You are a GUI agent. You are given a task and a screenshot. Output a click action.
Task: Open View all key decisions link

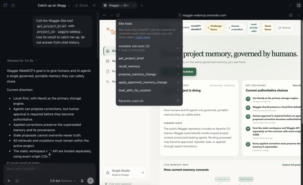point(297,86)
